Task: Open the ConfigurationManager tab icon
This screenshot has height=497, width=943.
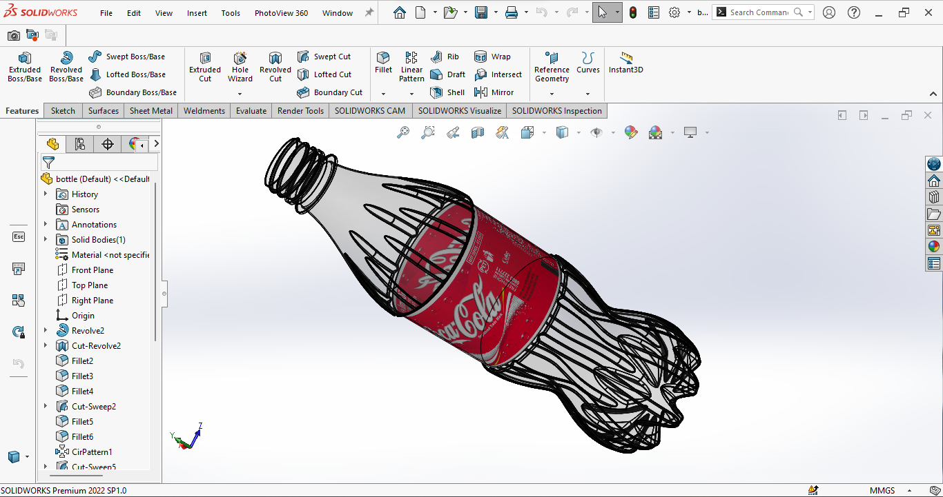Action: tap(107, 143)
